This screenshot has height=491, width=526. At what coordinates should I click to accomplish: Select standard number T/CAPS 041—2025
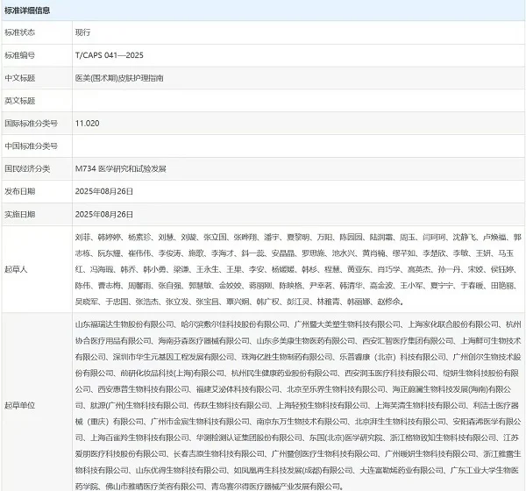click(x=110, y=54)
